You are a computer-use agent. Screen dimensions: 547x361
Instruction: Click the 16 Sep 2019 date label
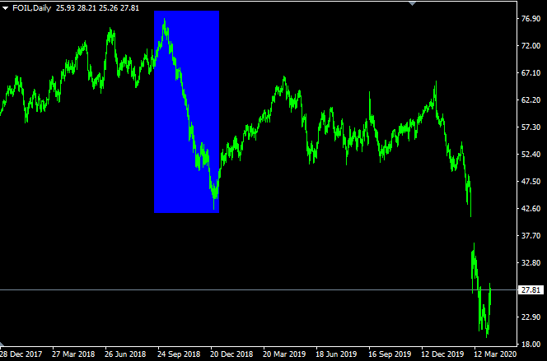[390, 354]
